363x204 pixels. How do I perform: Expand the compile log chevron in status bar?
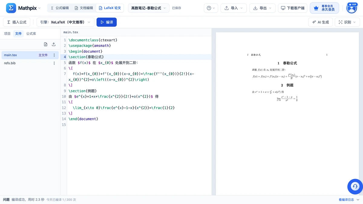358,200
